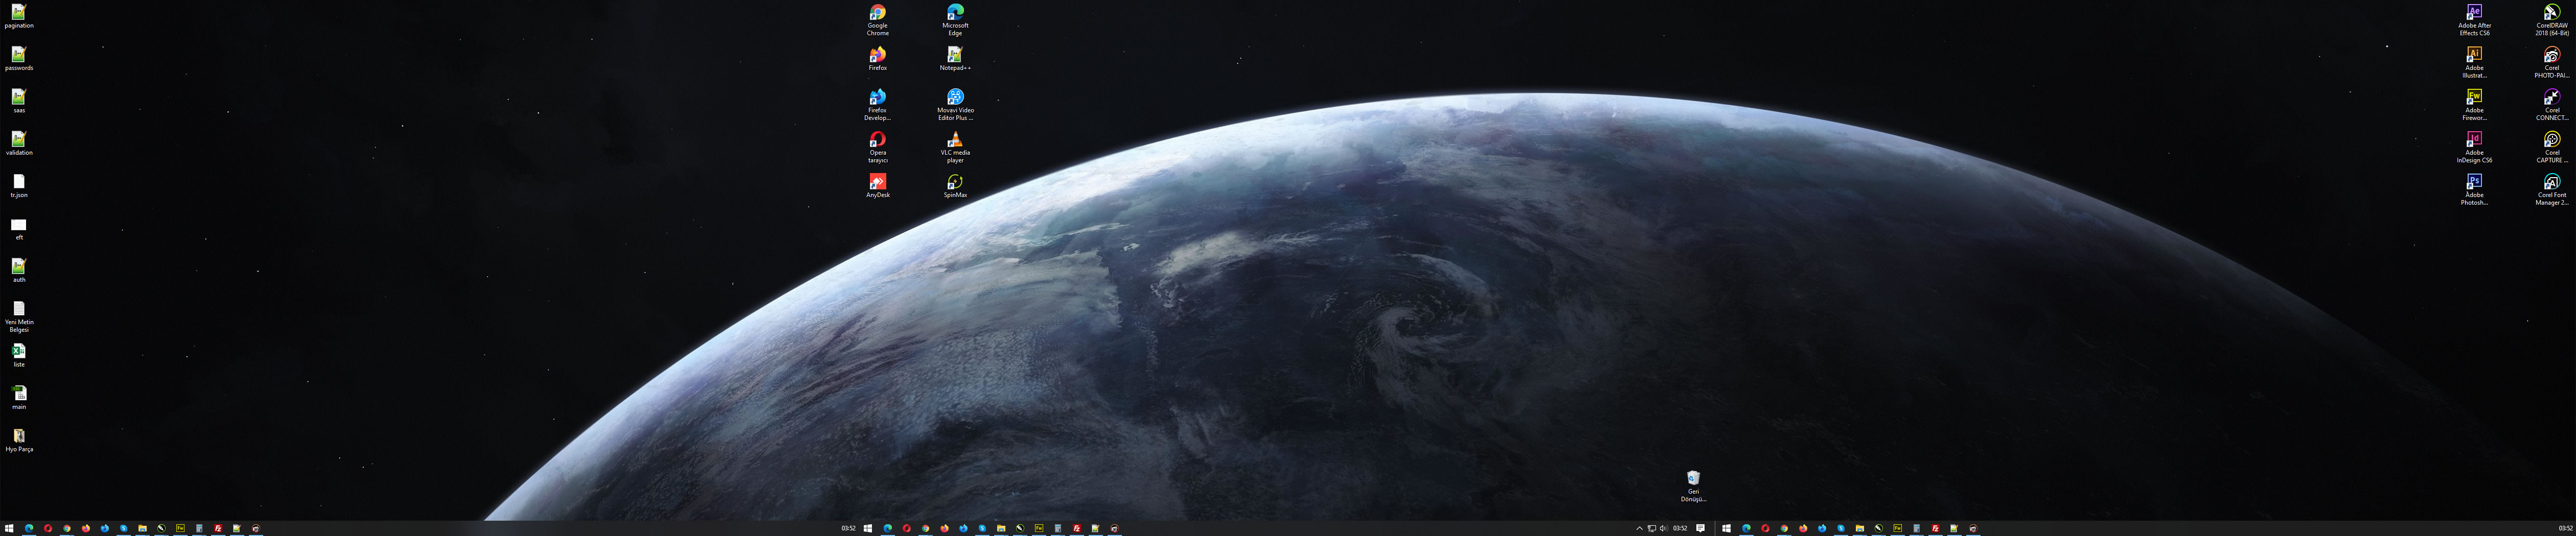Select the Corel CAPTURE desktop shortcut
This screenshot has height=536, width=2576.
click(2551, 148)
